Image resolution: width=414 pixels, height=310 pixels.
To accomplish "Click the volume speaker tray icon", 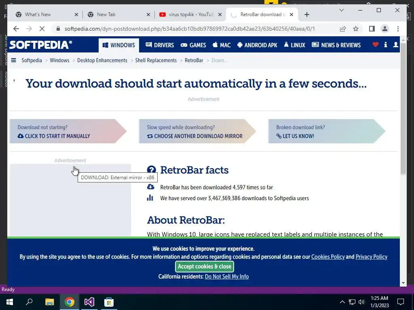I will (x=361, y=302).
